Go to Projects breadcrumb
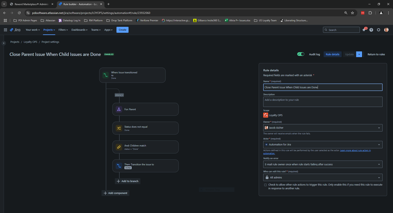Image resolution: width=393 pixels, height=213 pixels. point(15,42)
